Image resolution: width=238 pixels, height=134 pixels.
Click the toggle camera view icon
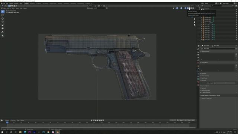194,25
